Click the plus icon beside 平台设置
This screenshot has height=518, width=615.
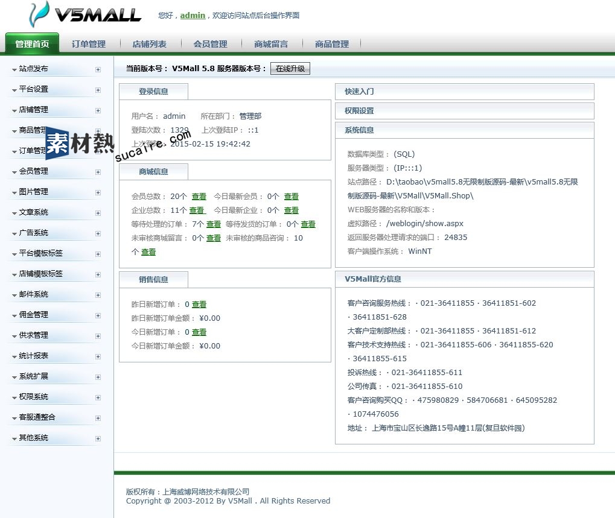coord(98,90)
